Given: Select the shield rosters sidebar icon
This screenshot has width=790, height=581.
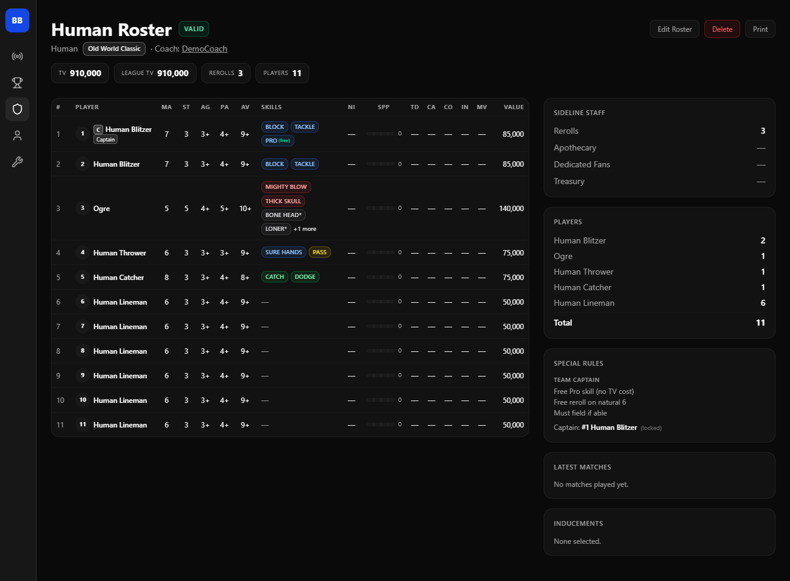Looking at the screenshot, I should [x=17, y=109].
